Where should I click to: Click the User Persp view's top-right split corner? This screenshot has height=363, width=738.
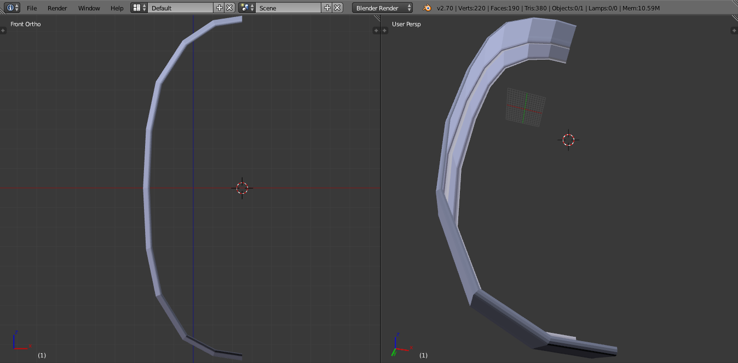[x=735, y=19]
